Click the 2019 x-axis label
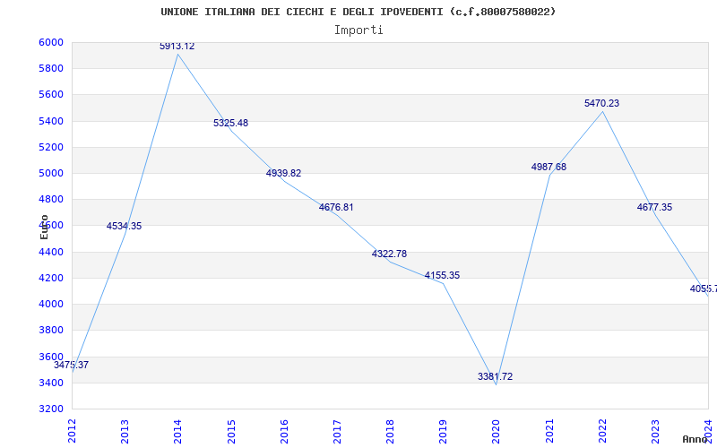This screenshot has width=717, height=448. point(443,431)
